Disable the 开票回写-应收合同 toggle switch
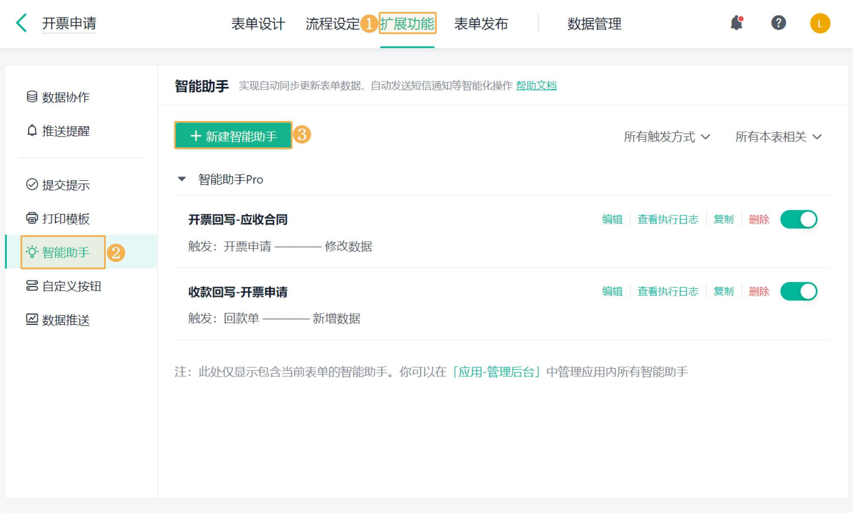The image size is (853, 513). click(x=798, y=219)
